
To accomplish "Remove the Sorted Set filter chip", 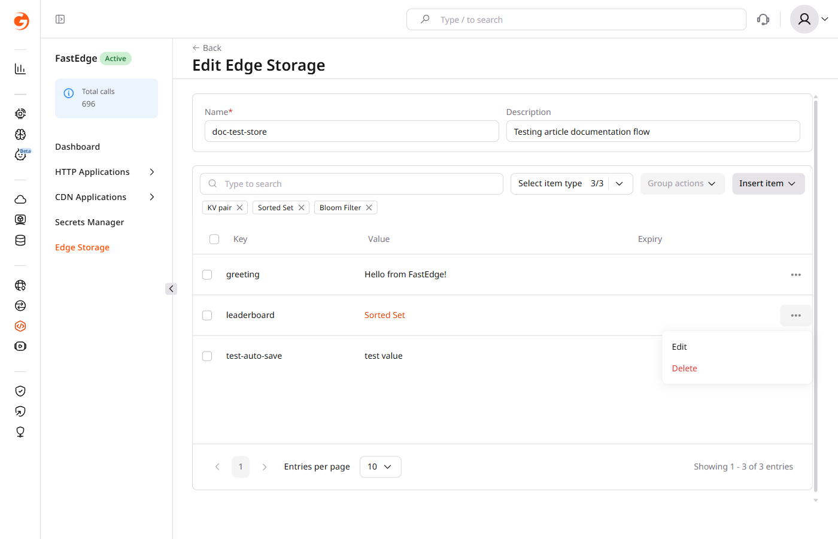I will [x=301, y=208].
